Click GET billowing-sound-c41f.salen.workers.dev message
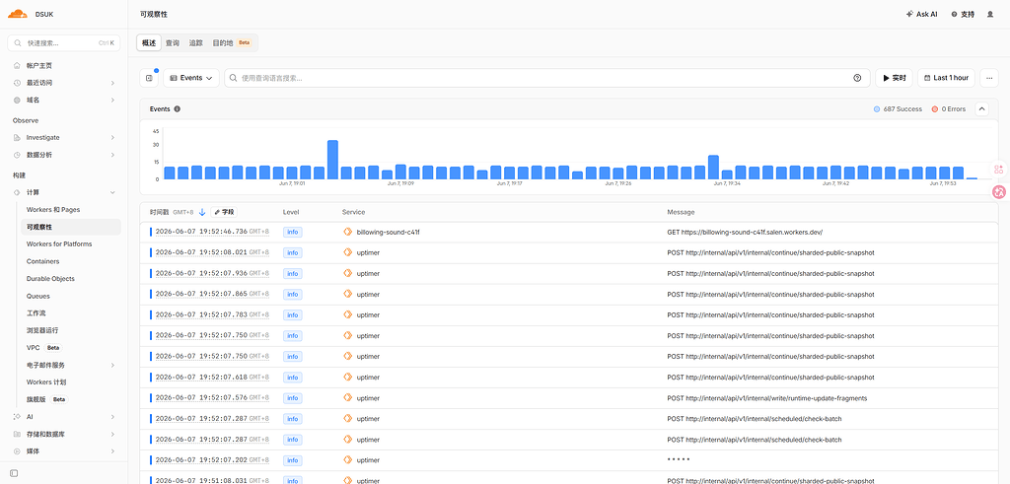The width and height of the screenshot is (1010, 484). pos(745,233)
